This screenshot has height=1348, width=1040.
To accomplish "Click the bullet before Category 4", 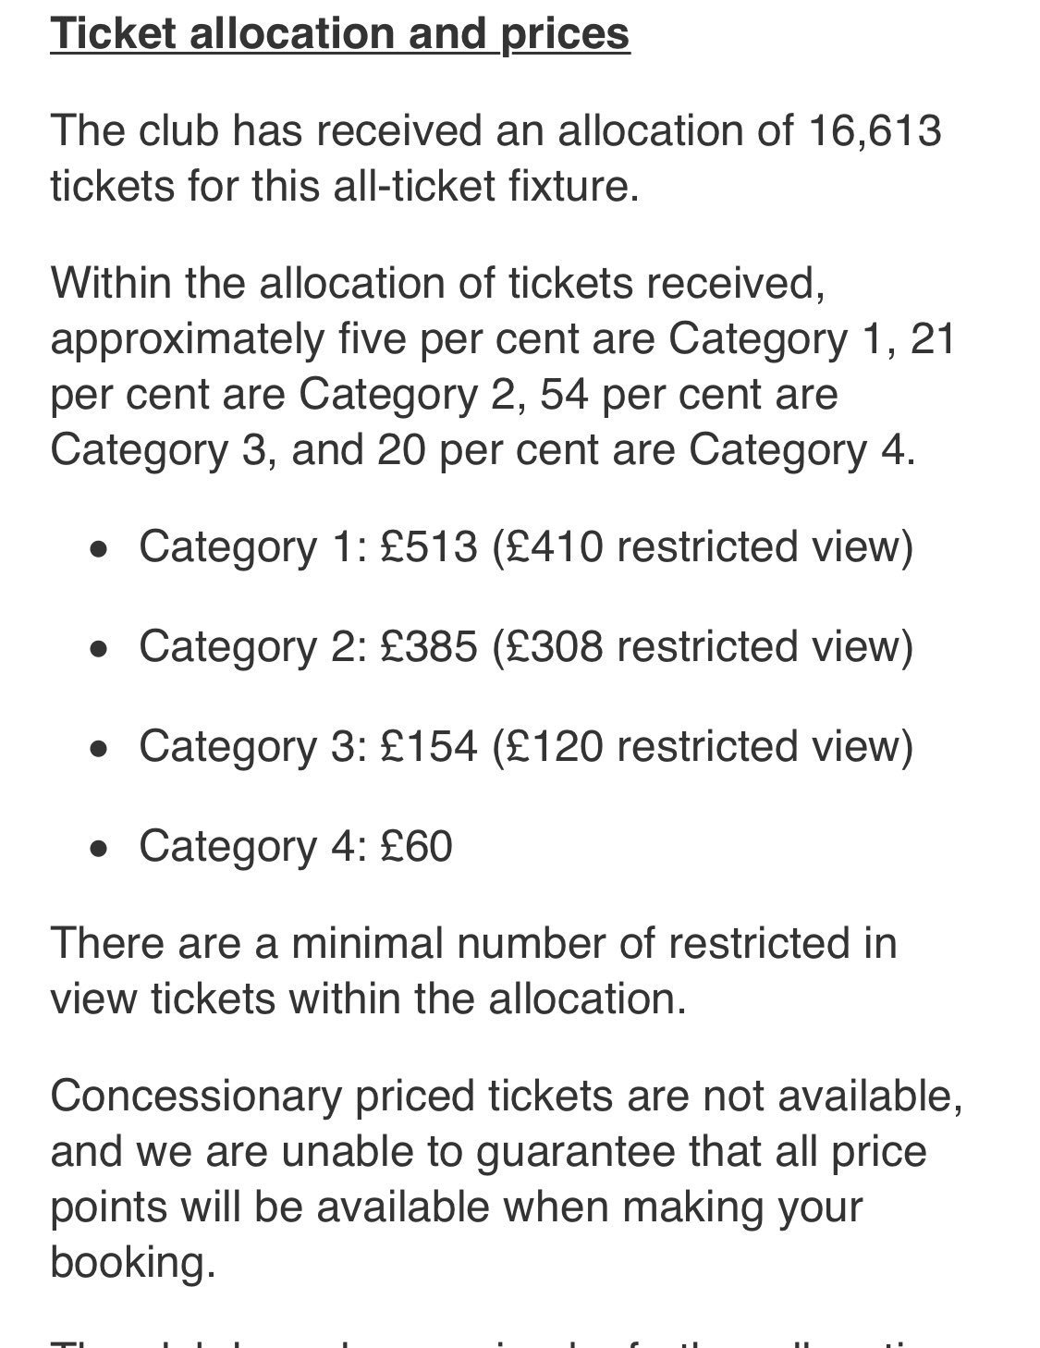I will [x=99, y=850].
